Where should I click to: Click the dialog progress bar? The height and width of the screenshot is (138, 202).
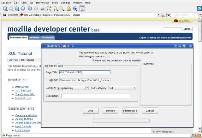tap(121, 121)
